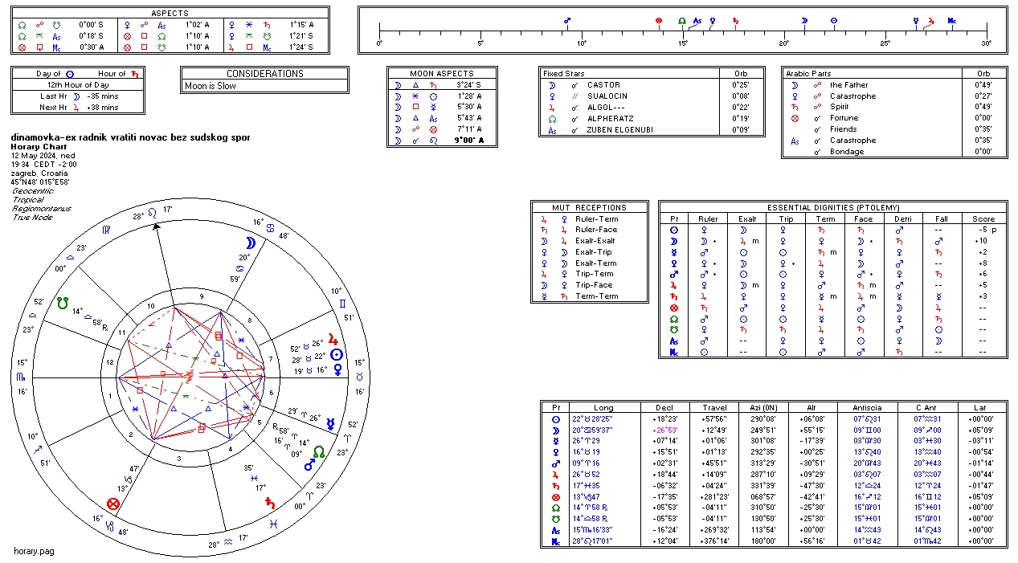Click the travel value '+376°14''
The width and height of the screenshot is (1018, 563).
tap(715, 542)
